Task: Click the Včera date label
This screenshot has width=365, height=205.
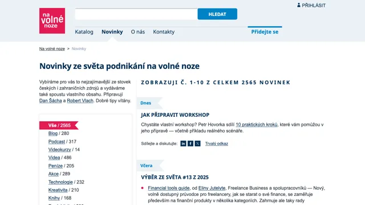Action: point(146,166)
